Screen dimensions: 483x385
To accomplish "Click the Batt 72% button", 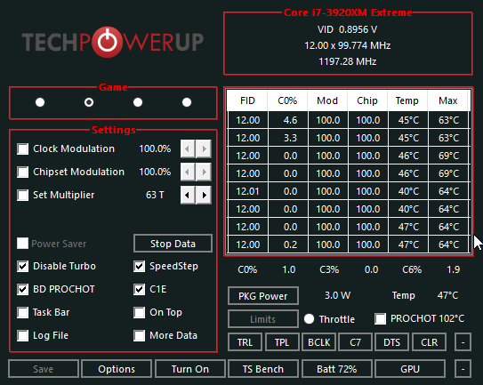I will (x=337, y=369).
